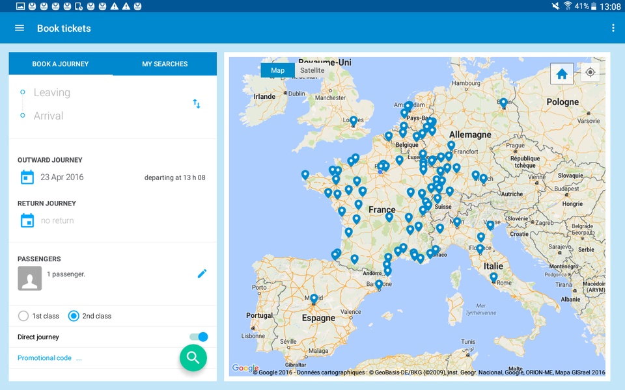Change outward date 23 Apr 2016

coord(62,177)
